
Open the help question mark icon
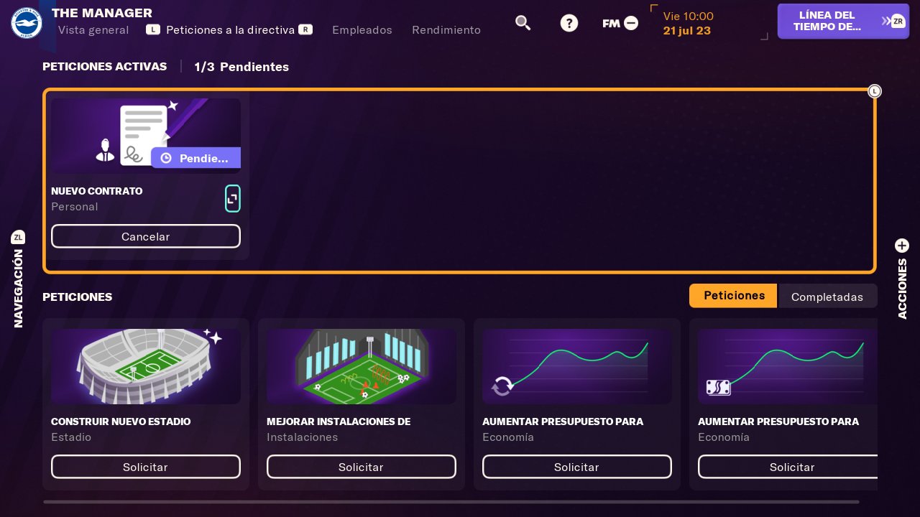[569, 23]
